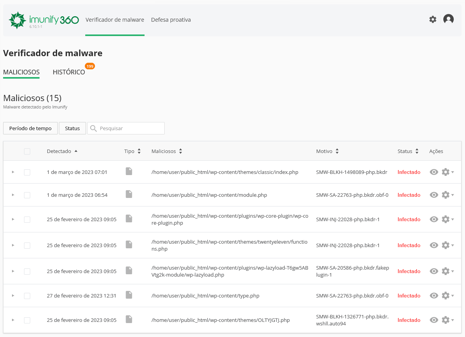Image resolution: width=465 pixels, height=337 pixels.
Task: Sort by Motivo column
Action: [327, 151]
